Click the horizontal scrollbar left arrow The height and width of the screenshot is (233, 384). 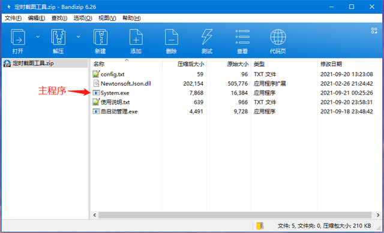coord(95,215)
